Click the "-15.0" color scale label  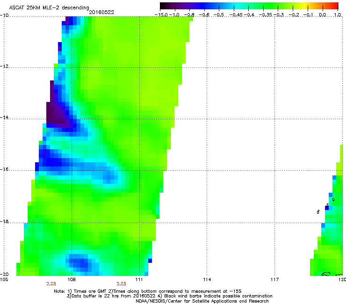[161, 15]
